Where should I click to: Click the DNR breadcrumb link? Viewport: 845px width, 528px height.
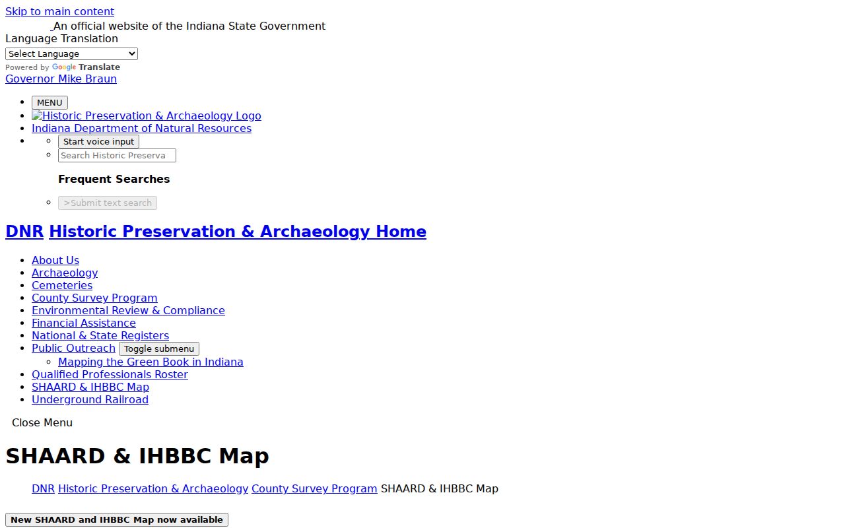43,488
